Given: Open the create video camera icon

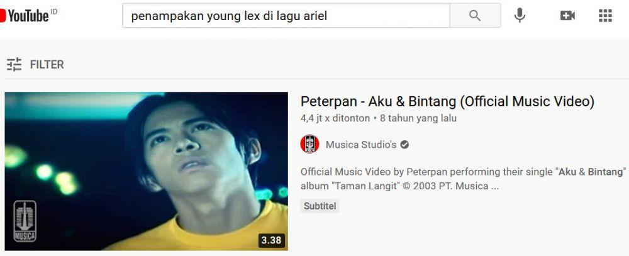Looking at the screenshot, I should click(567, 16).
